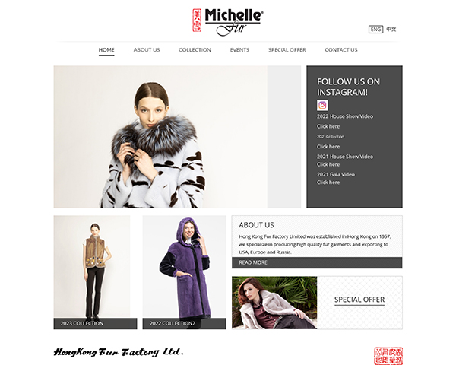Screen dimensions: 456x365
Task: Open the EVENTS menu item
Action: (239, 50)
